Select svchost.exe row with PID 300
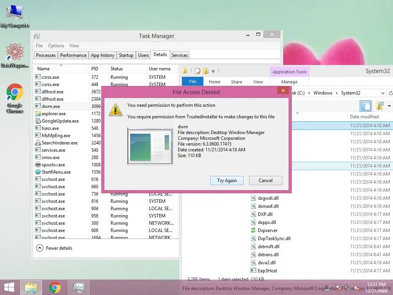The height and width of the screenshot is (295, 393). (x=106, y=223)
